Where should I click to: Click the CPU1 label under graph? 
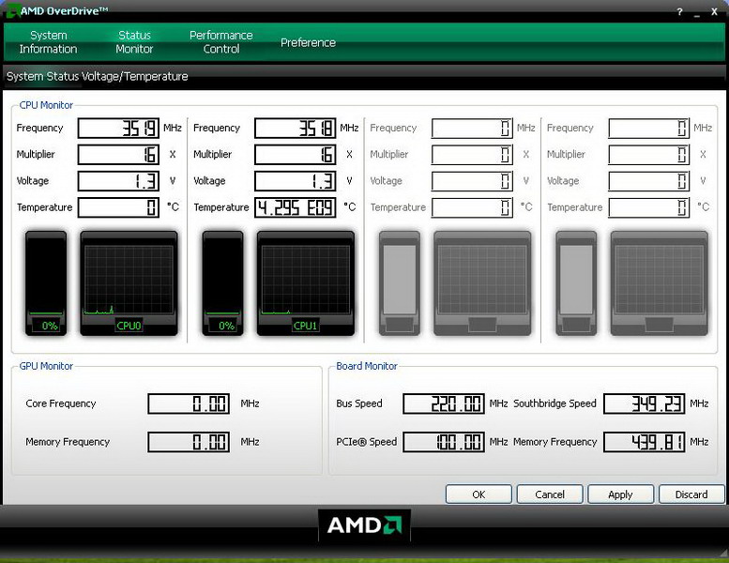coord(306,326)
